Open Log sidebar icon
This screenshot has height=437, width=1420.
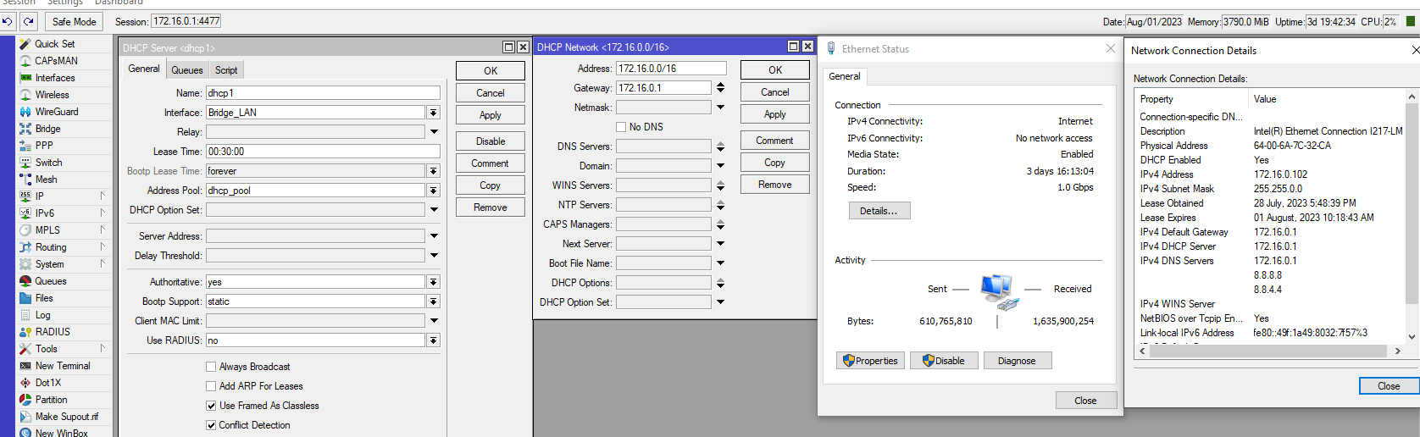25,315
